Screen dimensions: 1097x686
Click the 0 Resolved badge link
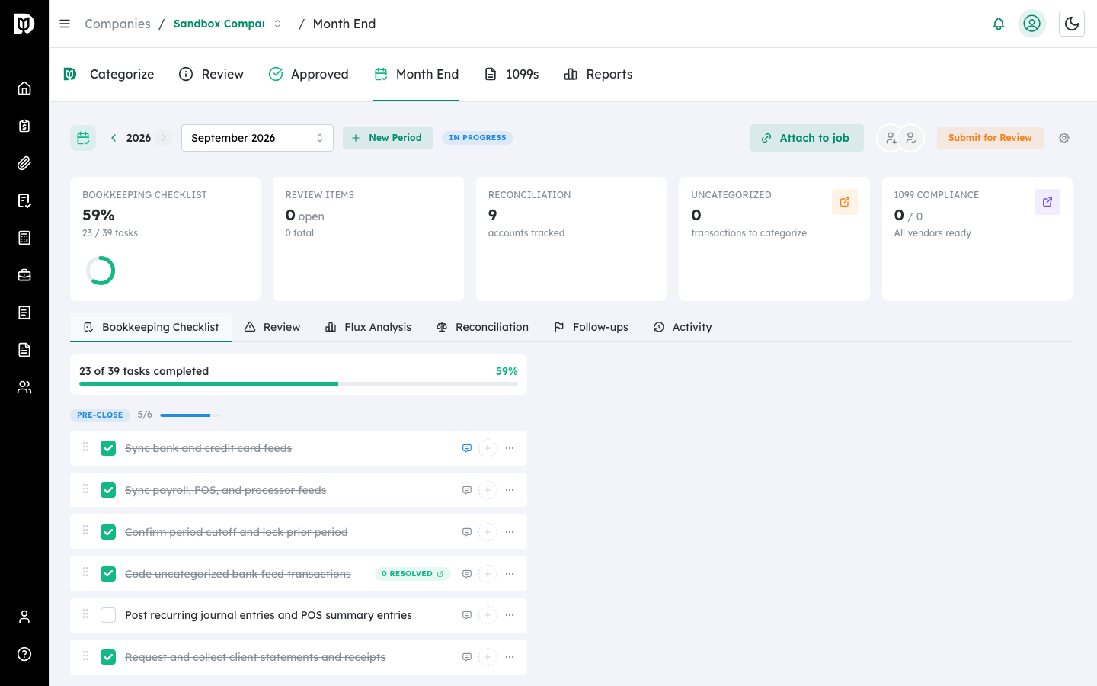[x=412, y=574]
